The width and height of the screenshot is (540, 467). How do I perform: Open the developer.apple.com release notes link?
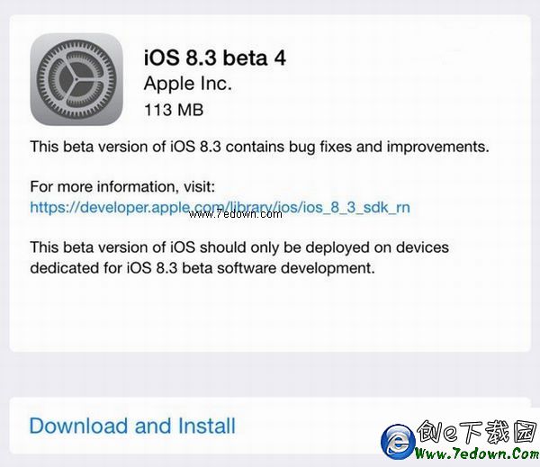220,207
